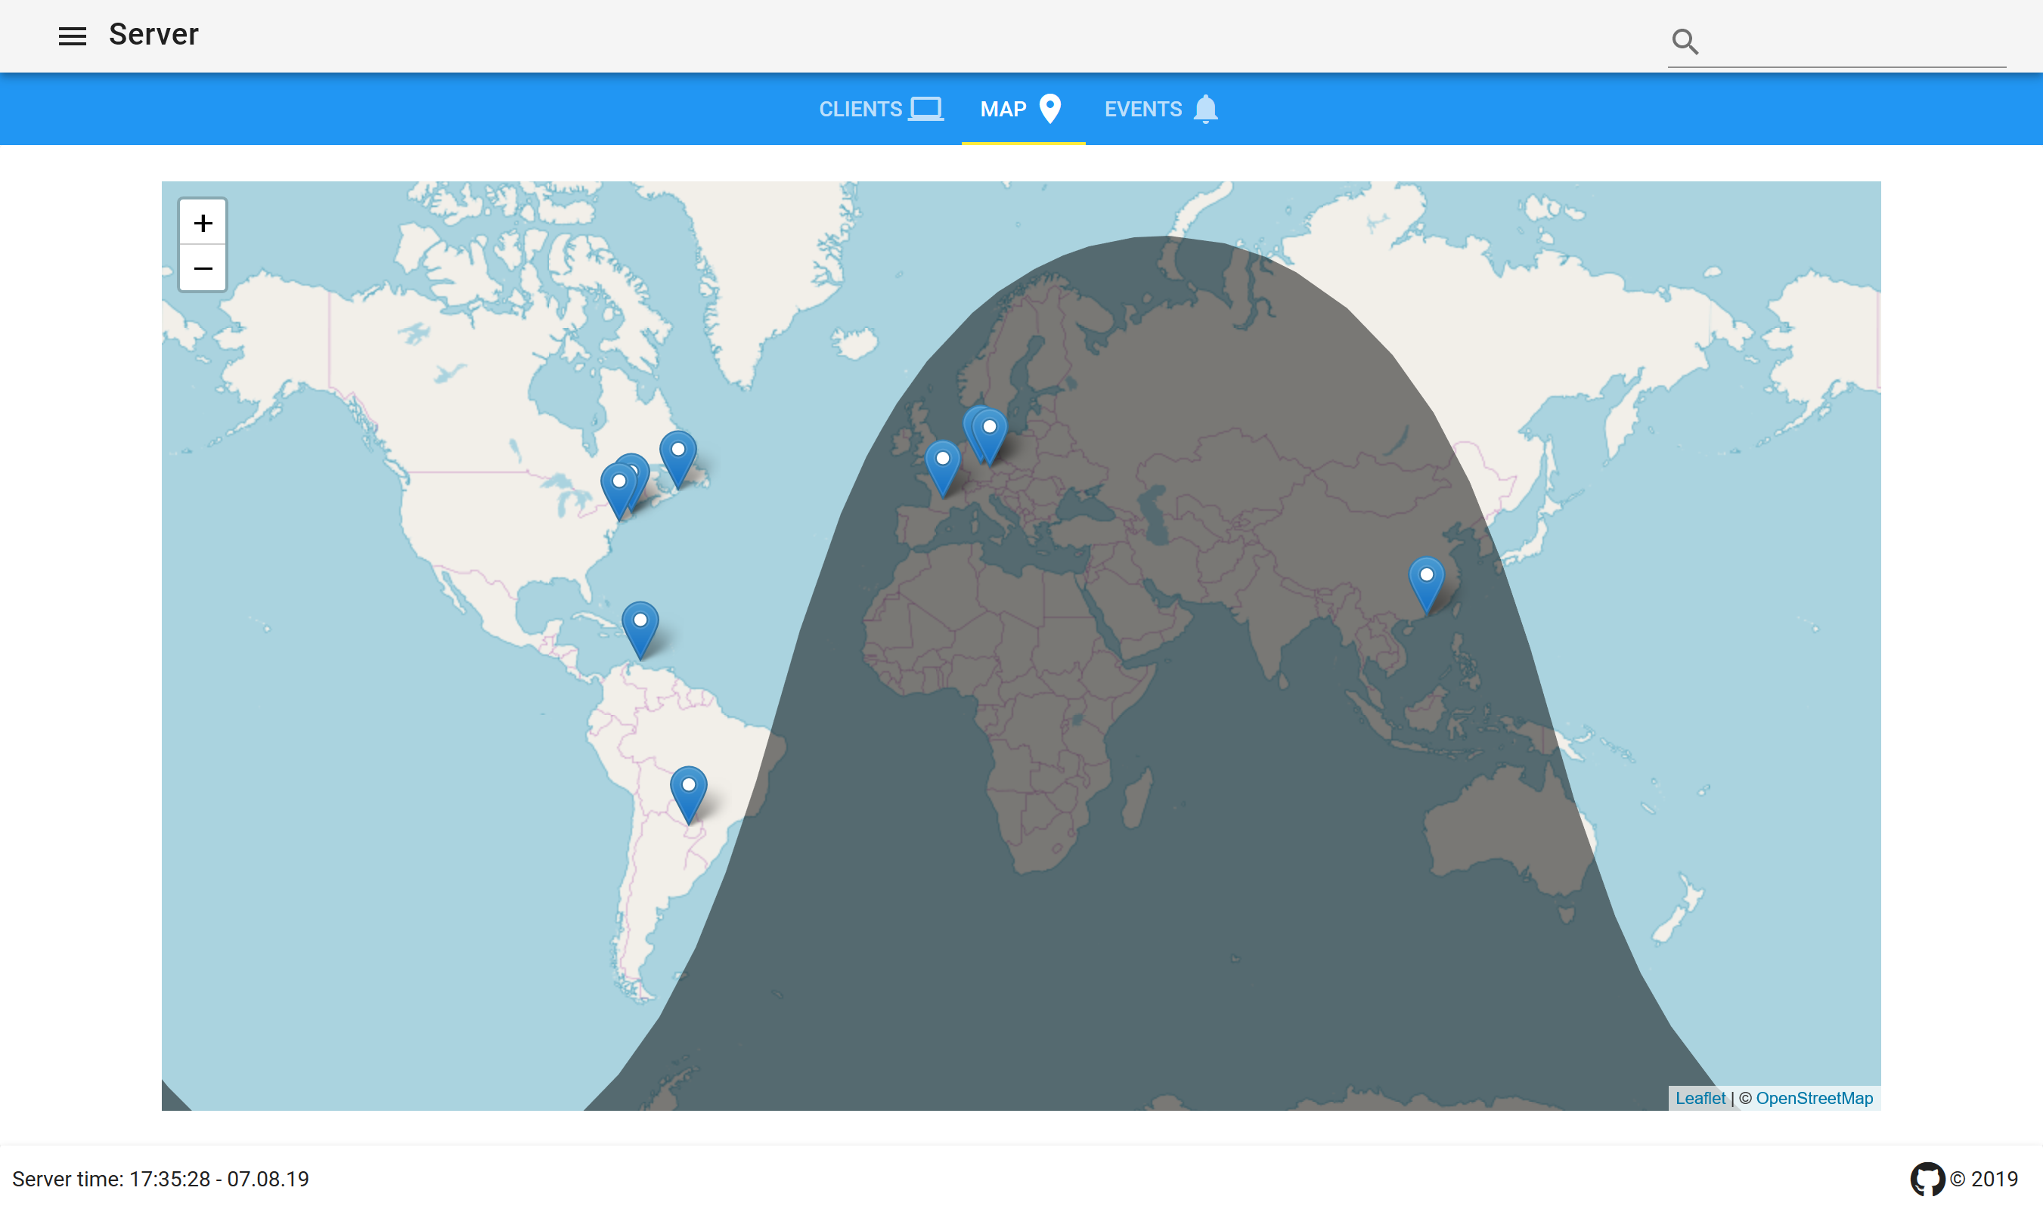Viewport: 2043px width, 1206px height.
Task: Zoom out the map with minus button
Action: (x=203, y=269)
